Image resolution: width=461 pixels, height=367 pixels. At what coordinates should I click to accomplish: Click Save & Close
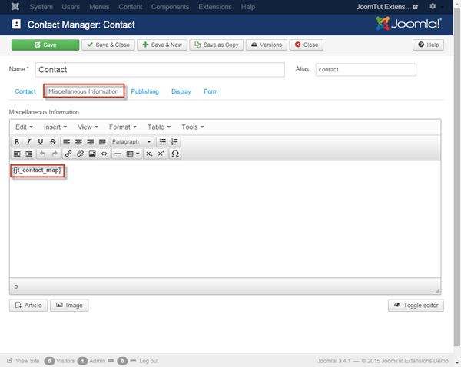(108, 45)
